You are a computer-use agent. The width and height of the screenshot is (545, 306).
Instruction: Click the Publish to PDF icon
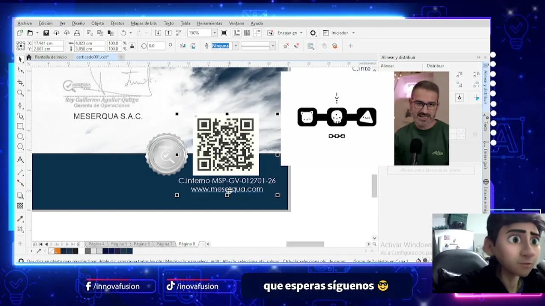point(178,33)
